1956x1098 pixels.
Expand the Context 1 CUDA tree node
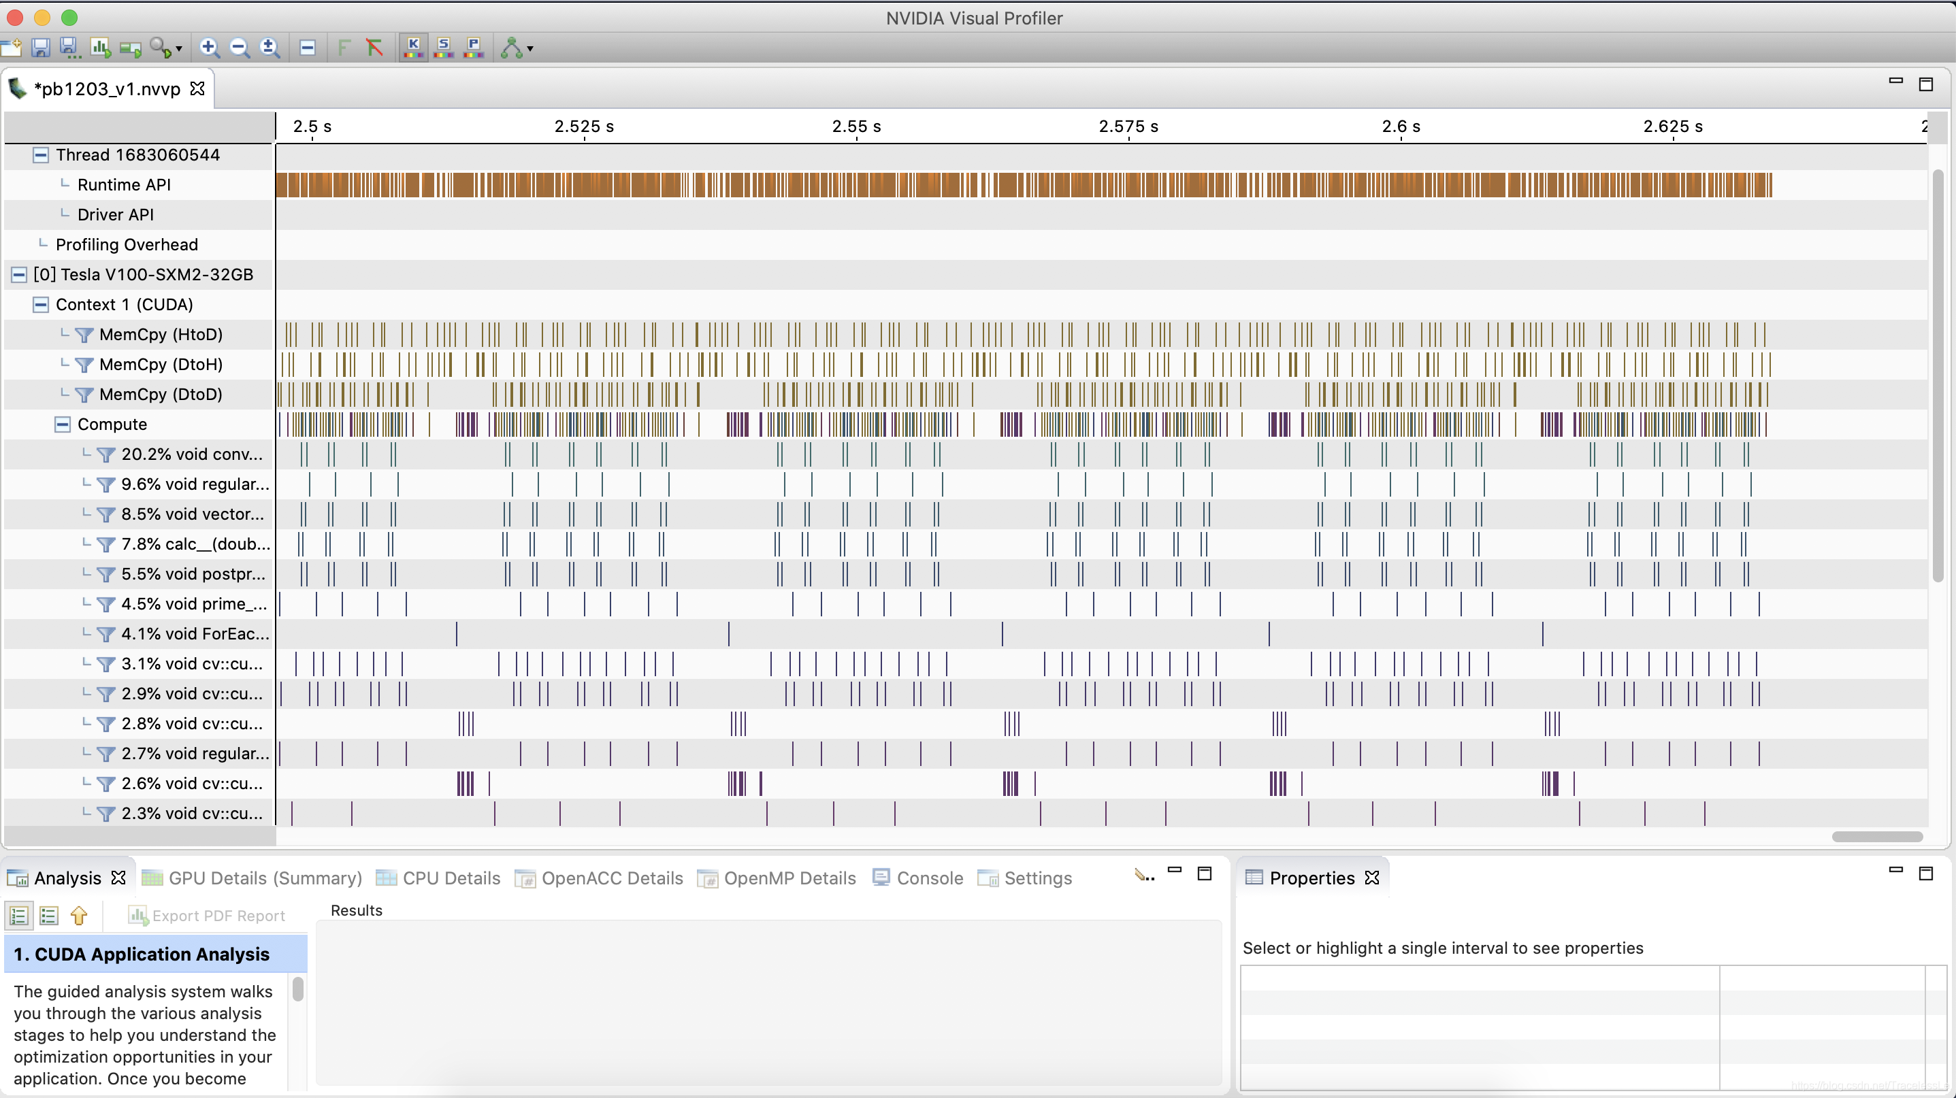(40, 303)
